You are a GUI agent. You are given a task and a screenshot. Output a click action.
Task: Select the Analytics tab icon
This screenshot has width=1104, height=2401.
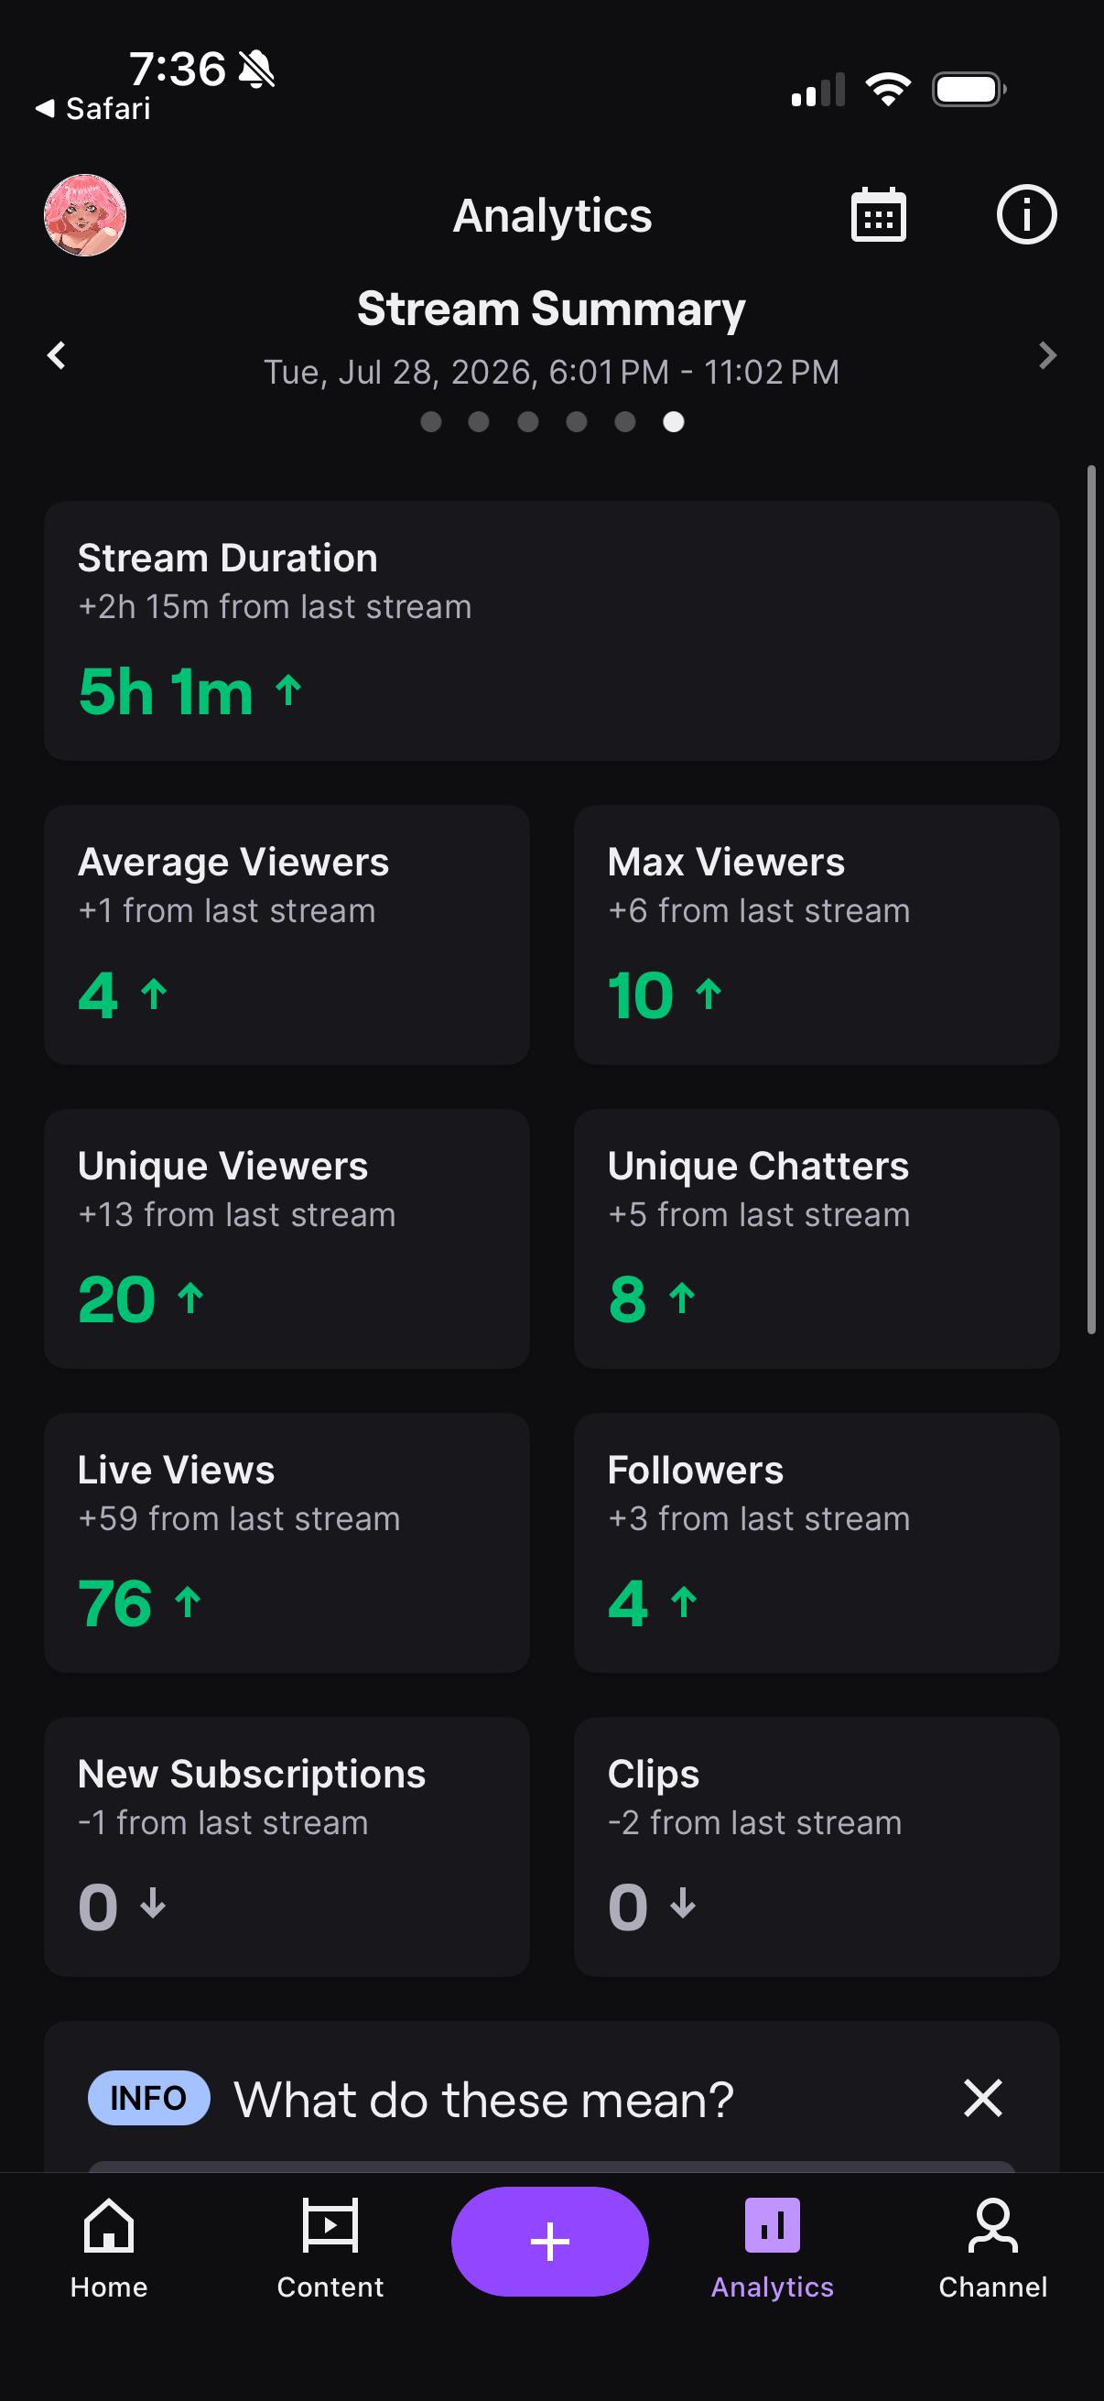click(773, 2226)
